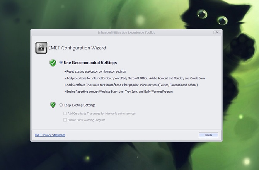Click the green shield beside Keep Existing Settings
This screenshot has width=259, height=170.
(x=53, y=105)
